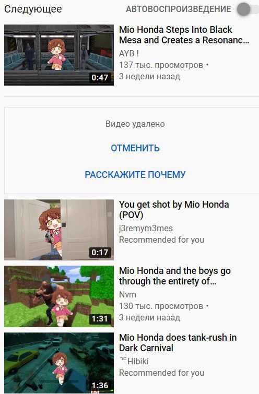The image size is (259, 394).
Task: Toggle the Автовоспроизведение autoplay switch
Action: click(x=248, y=9)
